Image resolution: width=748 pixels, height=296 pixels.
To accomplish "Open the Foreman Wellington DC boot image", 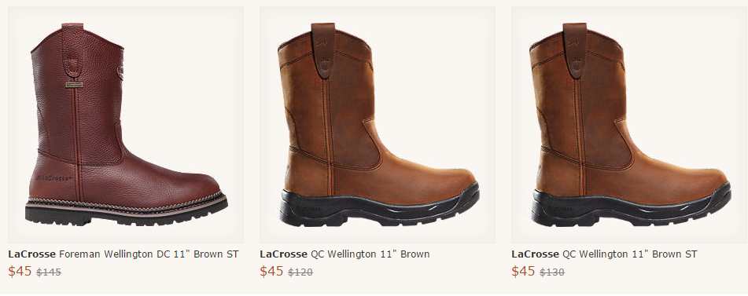I will pos(126,125).
